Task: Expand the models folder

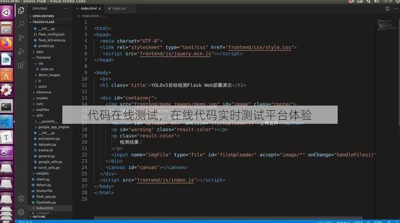Action: (x=42, y=98)
